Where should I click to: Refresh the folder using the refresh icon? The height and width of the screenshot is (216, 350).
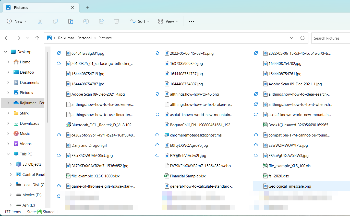(303, 38)
